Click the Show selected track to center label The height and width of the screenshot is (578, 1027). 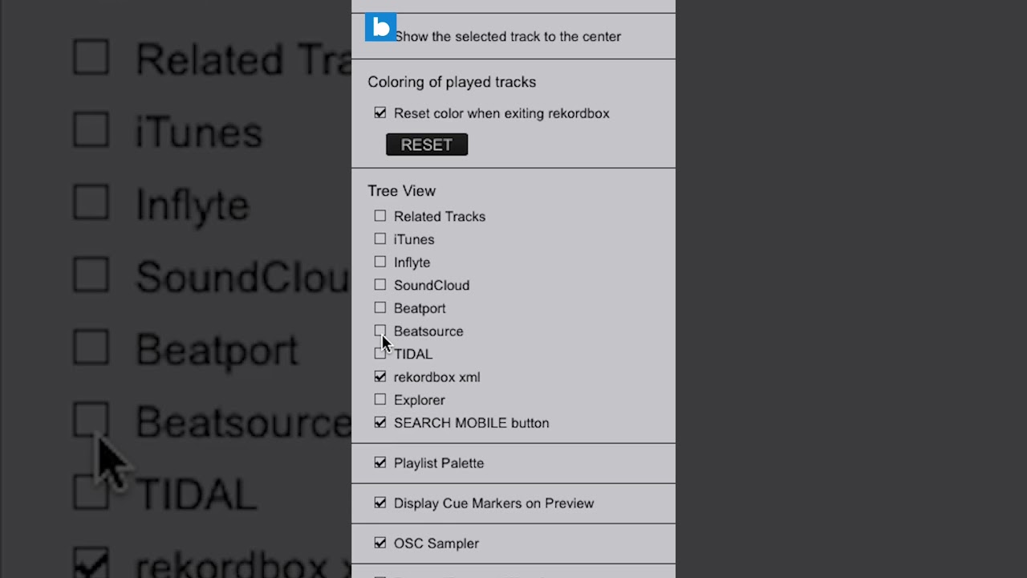coord(508,36)
